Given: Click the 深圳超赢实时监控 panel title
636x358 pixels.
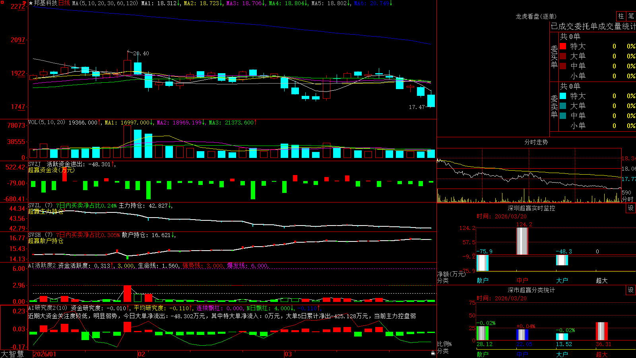Looking at the screenshot, I should coord(531,208).
